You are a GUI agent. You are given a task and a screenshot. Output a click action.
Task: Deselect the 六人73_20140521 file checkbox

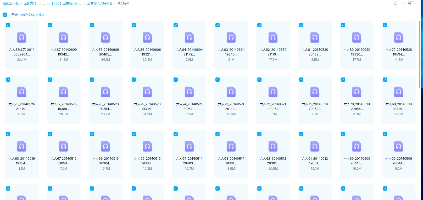(x=218, y=80)
